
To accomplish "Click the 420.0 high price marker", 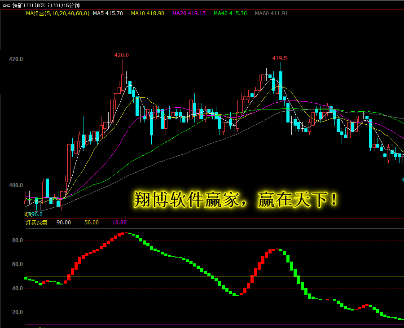I will coord(121,55).
